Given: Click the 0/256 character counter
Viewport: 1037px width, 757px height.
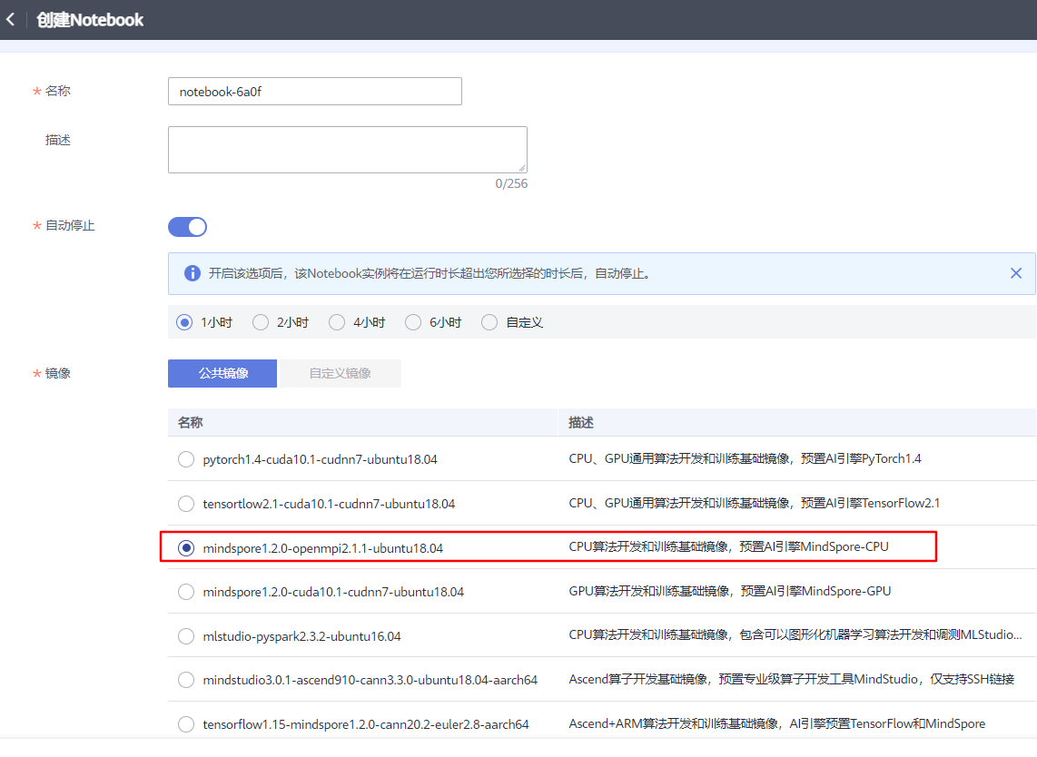Looking at the screenshot, I should tap(511, 183).
